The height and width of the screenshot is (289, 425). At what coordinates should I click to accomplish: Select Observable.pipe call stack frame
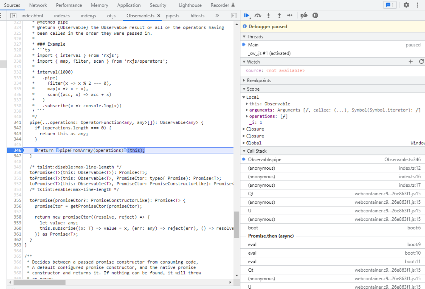[333, 160]
